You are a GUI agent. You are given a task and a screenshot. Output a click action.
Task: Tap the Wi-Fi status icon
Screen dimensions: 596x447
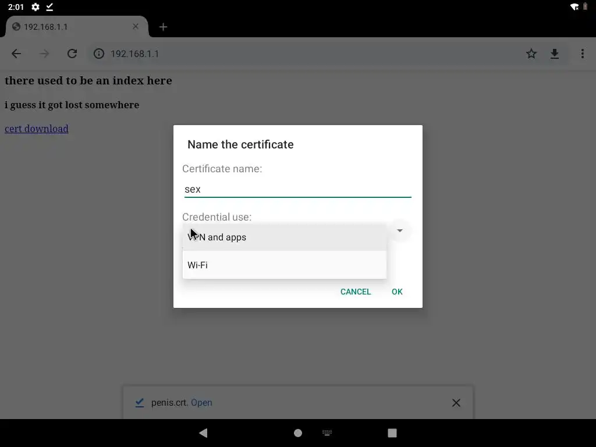point(574,7)
